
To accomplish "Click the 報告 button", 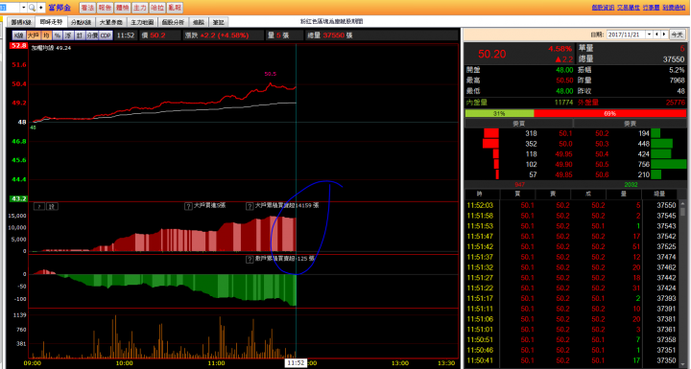I will [x=105, y=8].
